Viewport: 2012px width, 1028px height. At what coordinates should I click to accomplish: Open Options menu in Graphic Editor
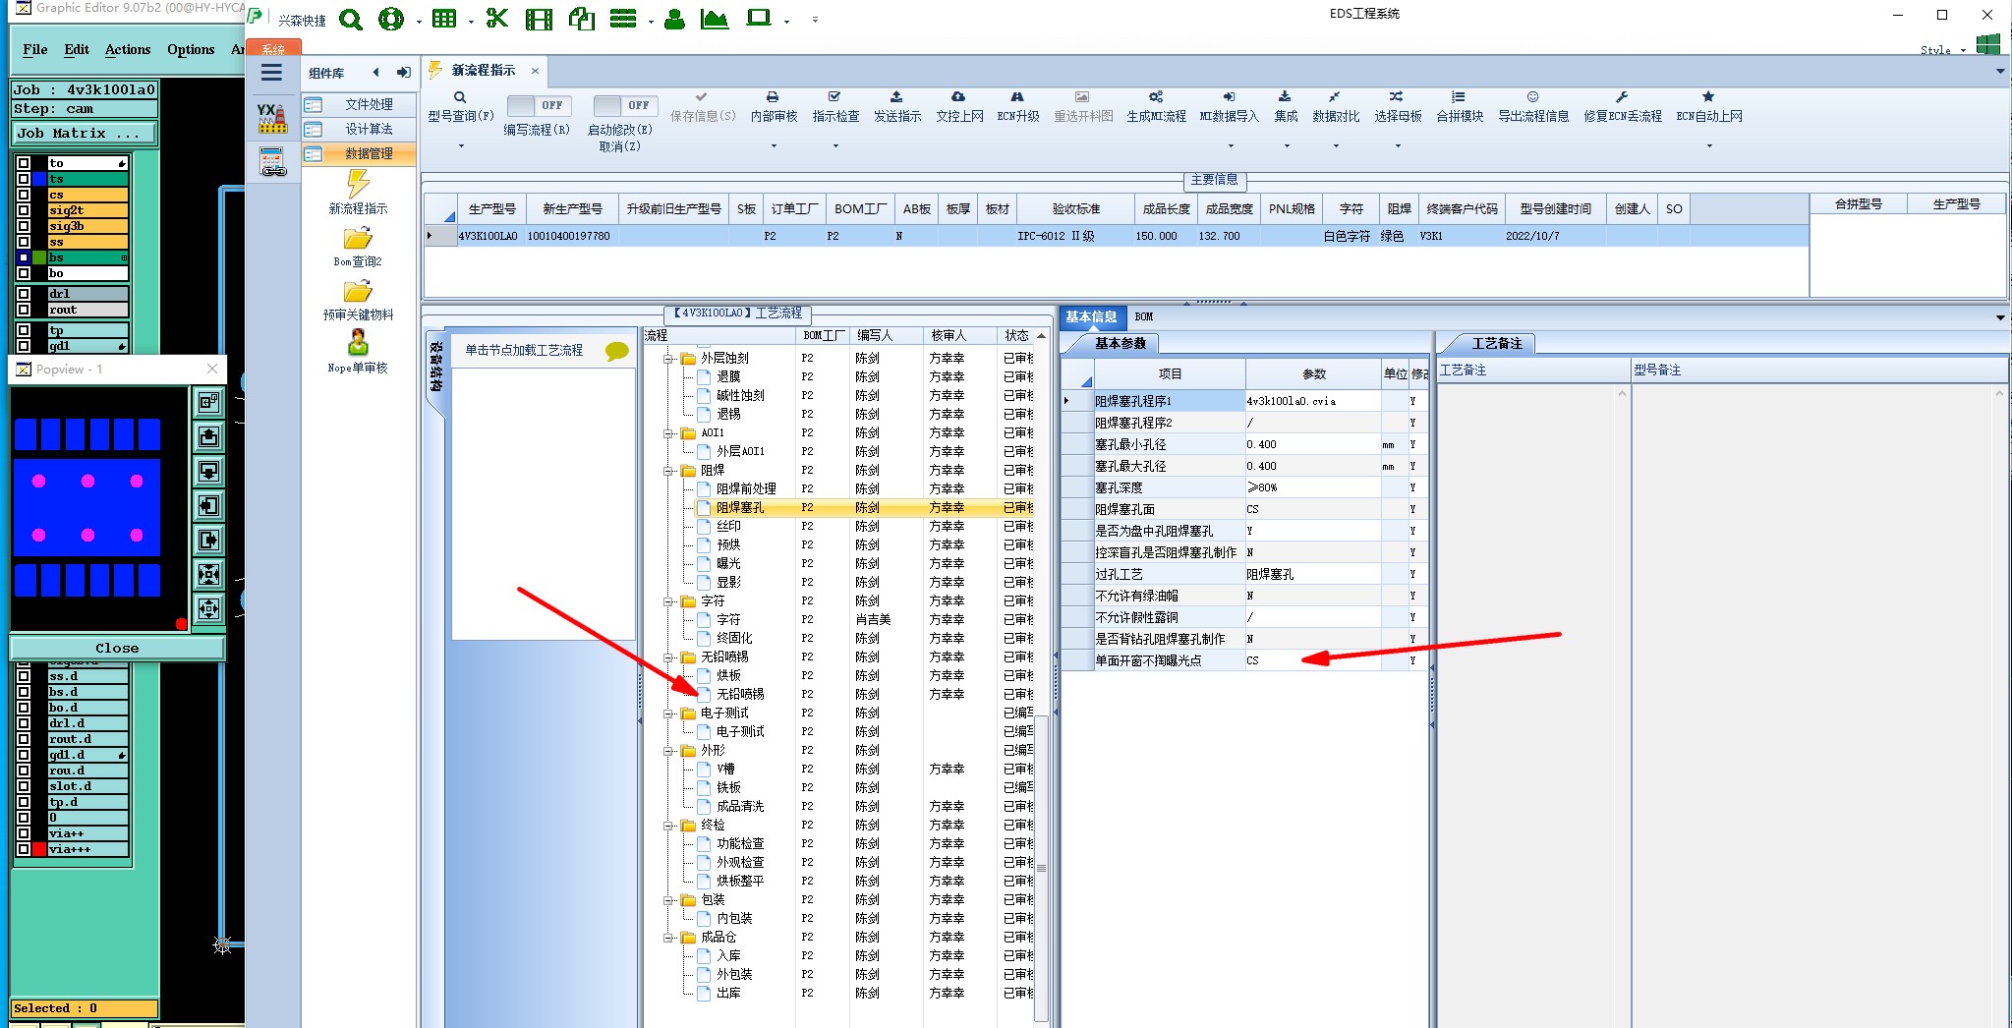click(x=191, y=49)
